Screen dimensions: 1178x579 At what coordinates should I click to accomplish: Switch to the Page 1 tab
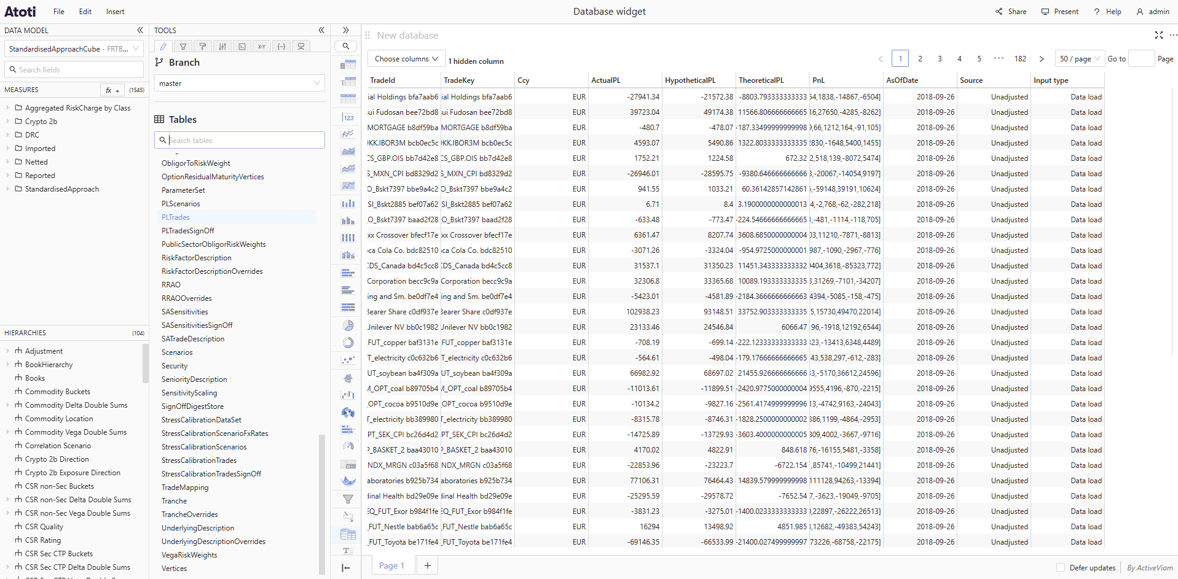[x=392, y=565]
